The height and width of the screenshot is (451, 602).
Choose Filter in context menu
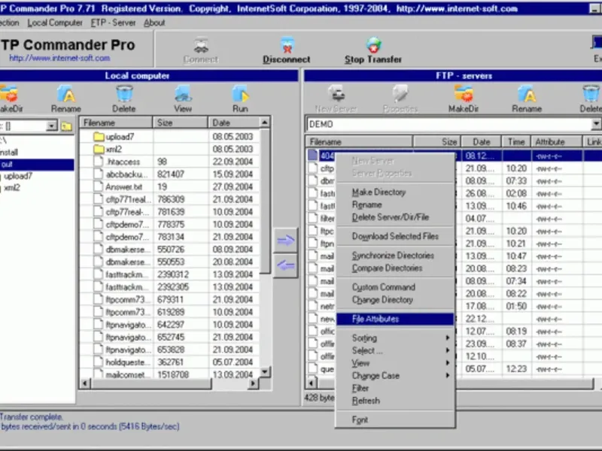pos(395,388)
